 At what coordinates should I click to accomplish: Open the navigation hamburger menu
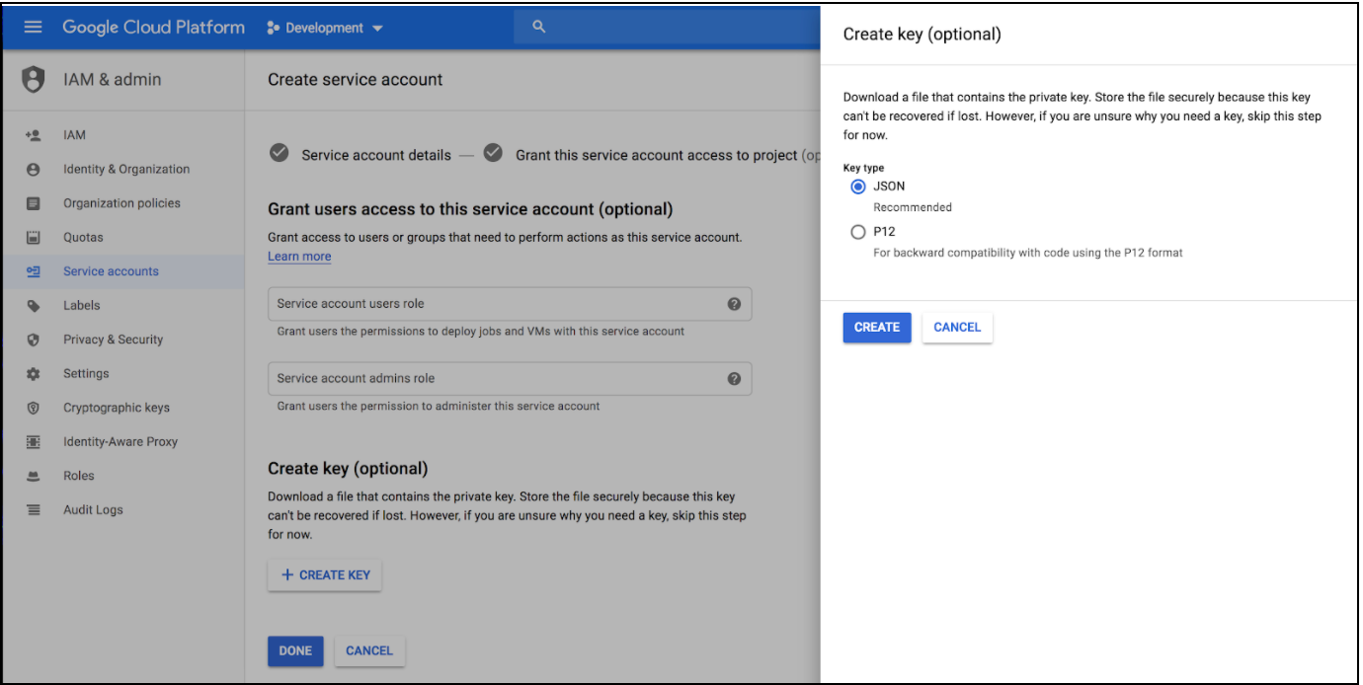33,27
